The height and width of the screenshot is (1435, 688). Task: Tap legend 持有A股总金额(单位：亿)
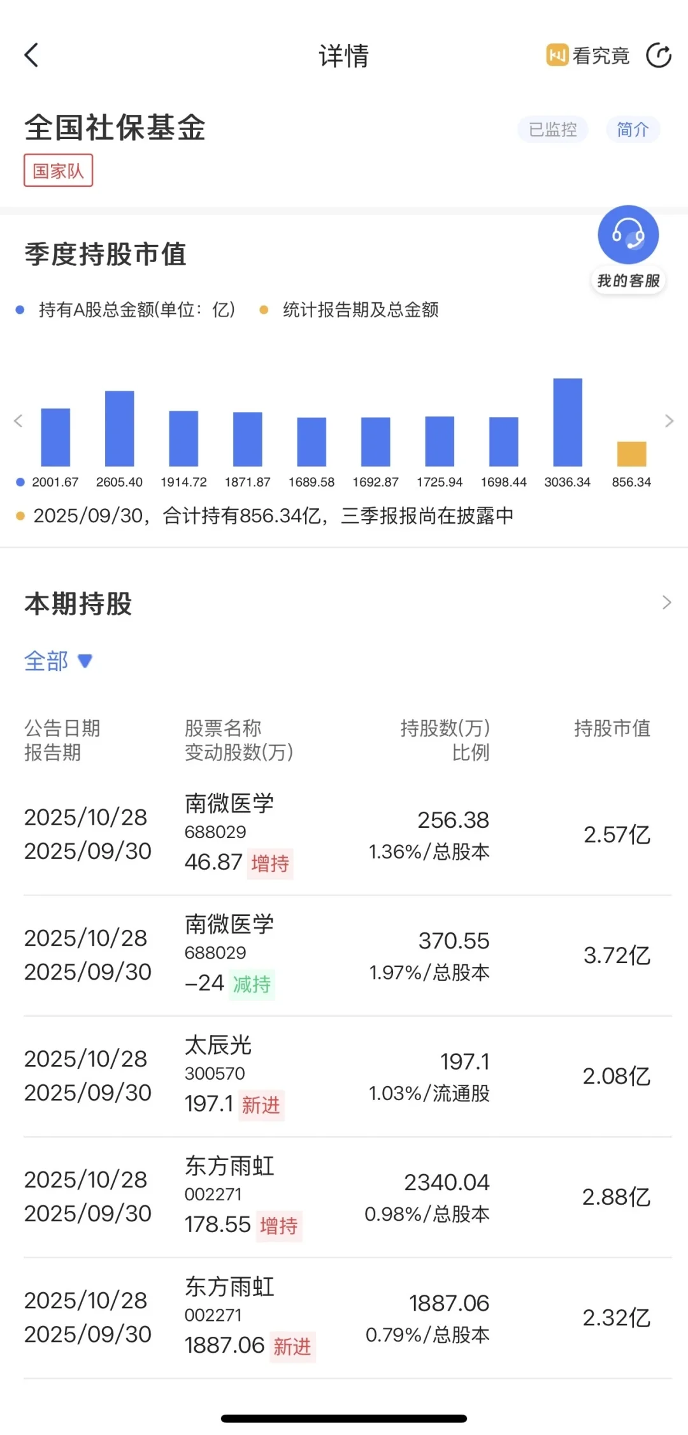coord(127,310)
